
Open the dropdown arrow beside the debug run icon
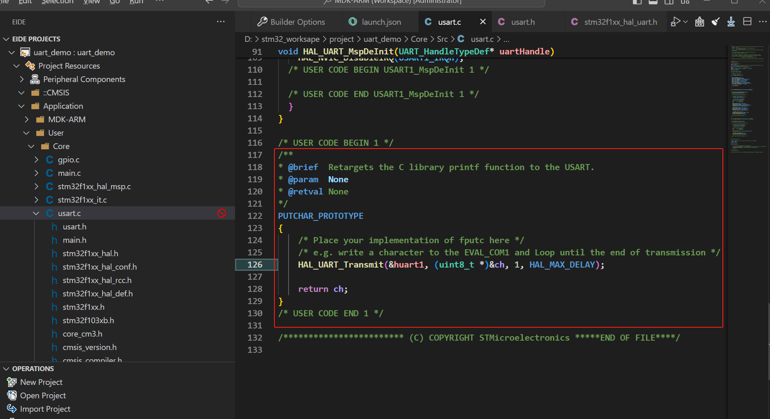685,22
